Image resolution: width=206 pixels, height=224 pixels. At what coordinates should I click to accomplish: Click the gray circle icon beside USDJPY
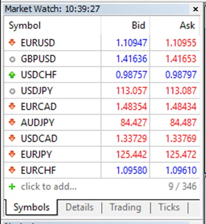pyautogui.click(x=12, y=91)
